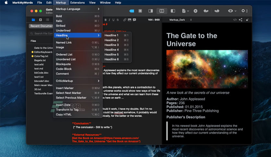
Task: Click the round star badge toolbar icon
Action: [195, 11]
